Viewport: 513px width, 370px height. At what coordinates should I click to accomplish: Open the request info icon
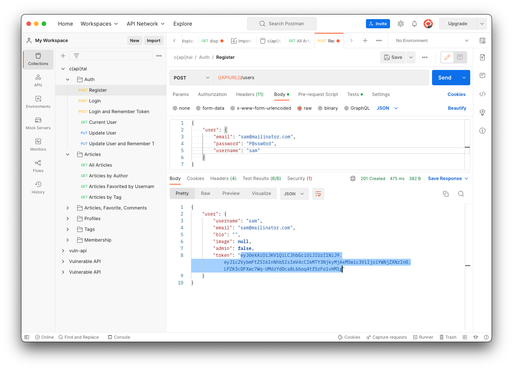click(482, 131)
